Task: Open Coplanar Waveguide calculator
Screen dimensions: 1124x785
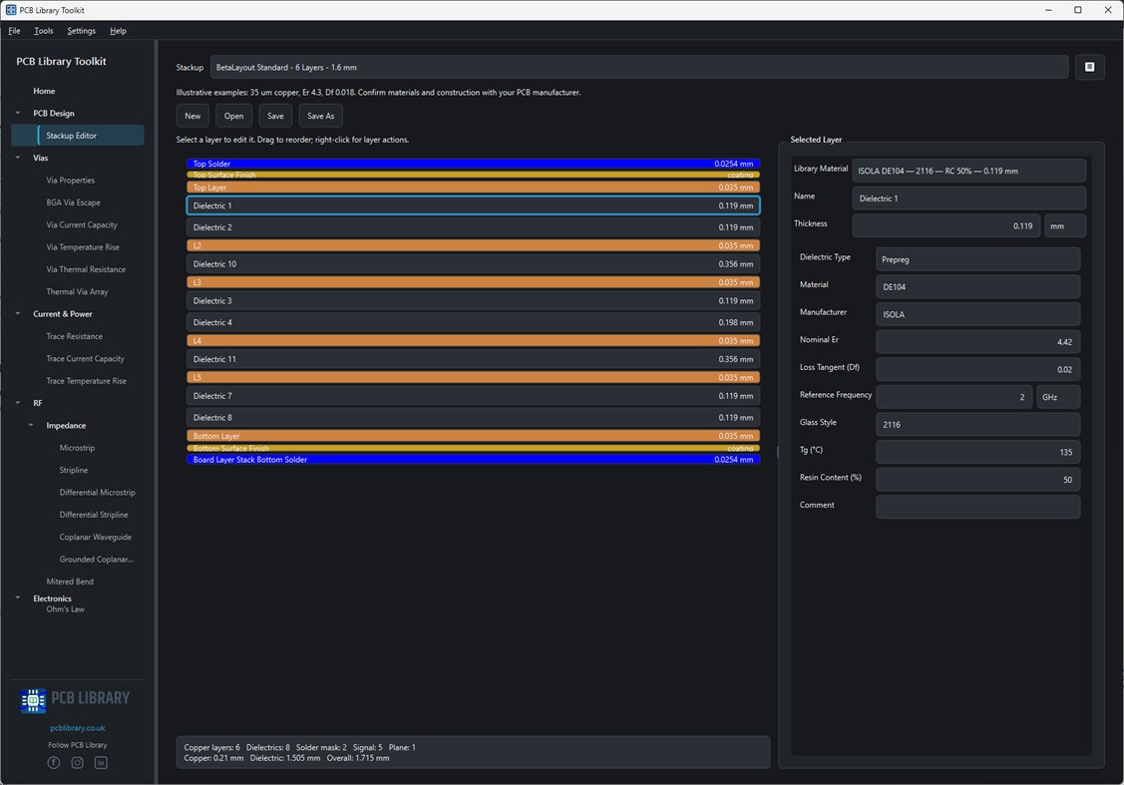Action: coord(96,537)
